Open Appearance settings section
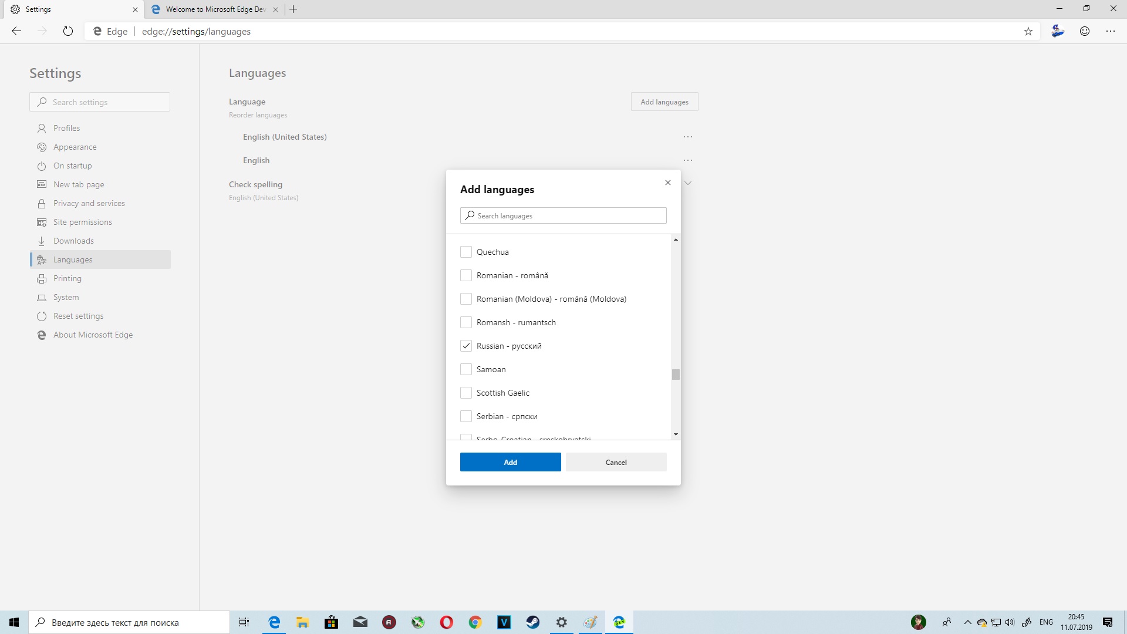Screen dimensions: 1127x634 point(100,147)
